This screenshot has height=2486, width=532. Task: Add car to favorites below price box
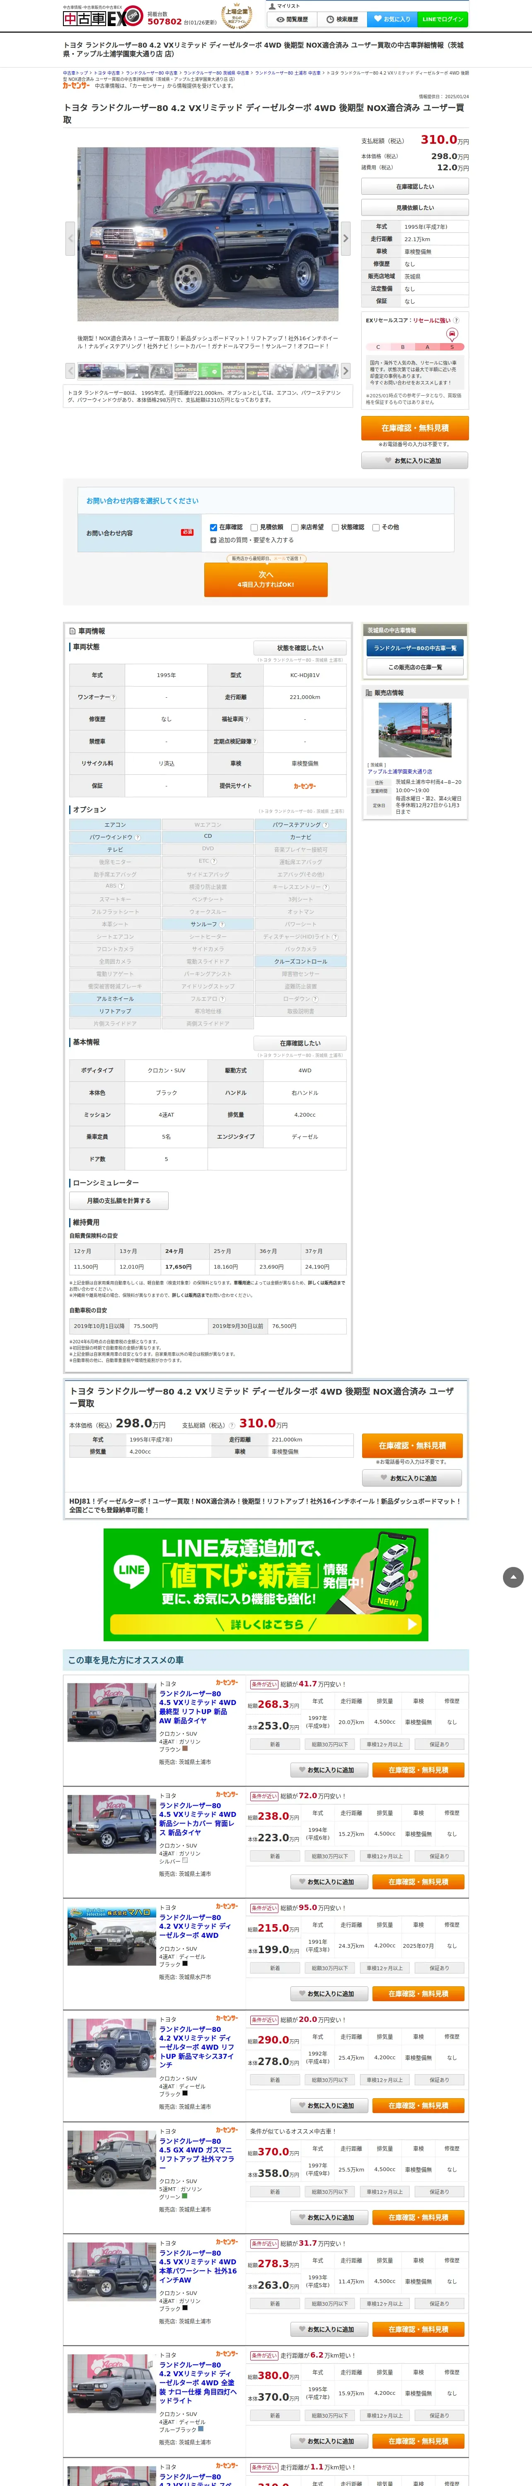point(414,460)
